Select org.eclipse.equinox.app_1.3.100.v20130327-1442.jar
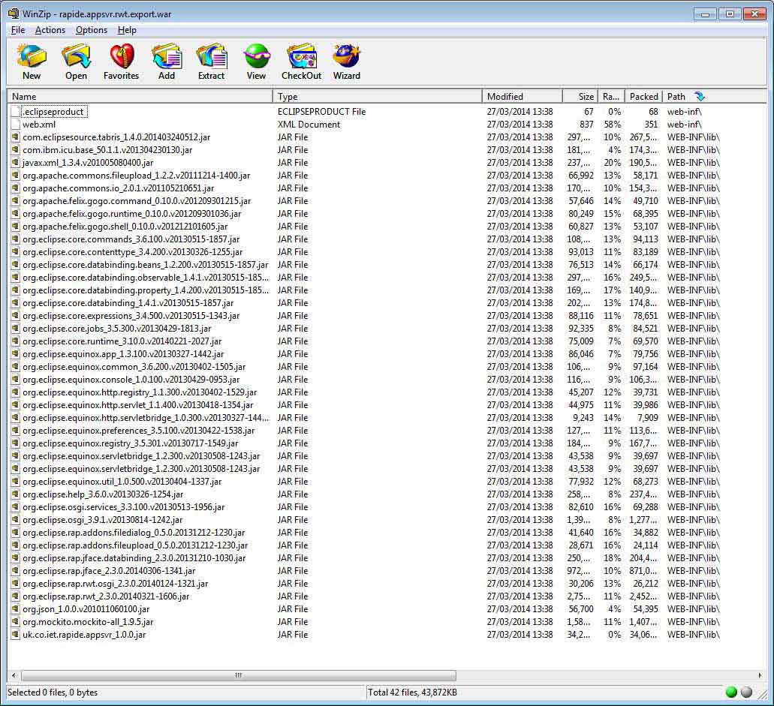The height and width of the screenshot is (706, 774). click(123, 353)
